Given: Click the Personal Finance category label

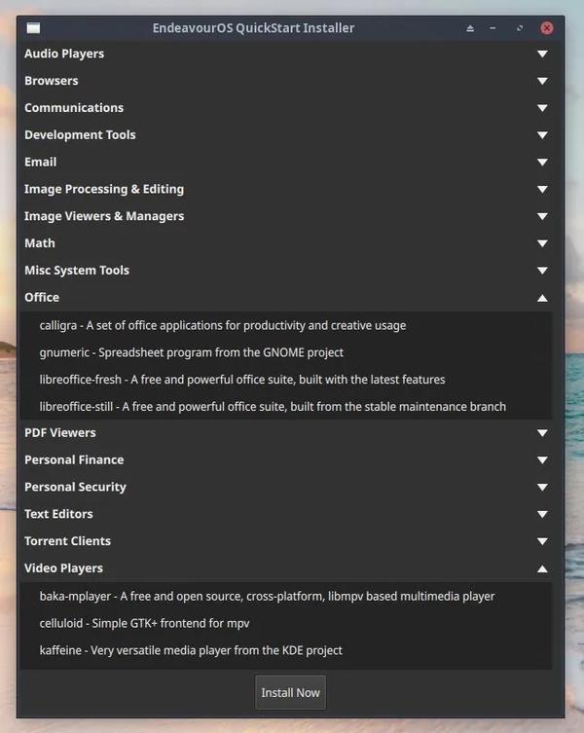Looking at the screenshot, I should (74, 459).
